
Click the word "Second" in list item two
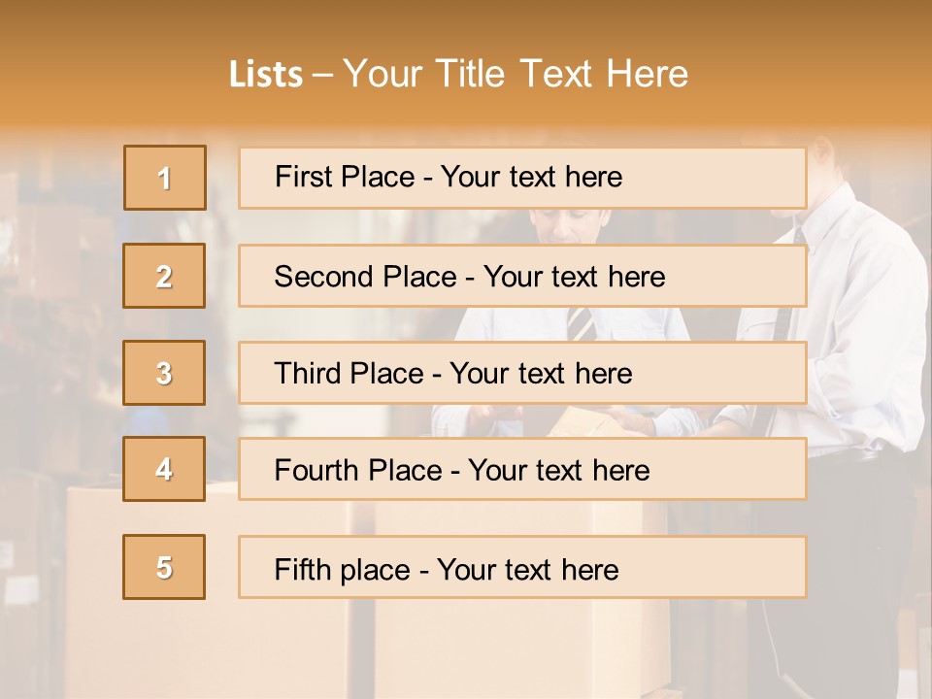[325, 277]
